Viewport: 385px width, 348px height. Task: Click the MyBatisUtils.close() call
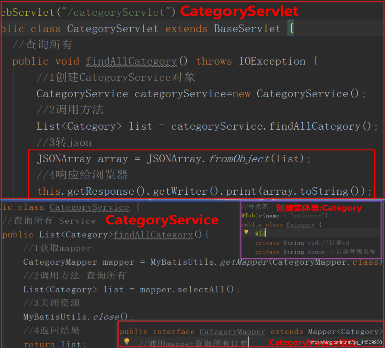[x=75, y=317]
